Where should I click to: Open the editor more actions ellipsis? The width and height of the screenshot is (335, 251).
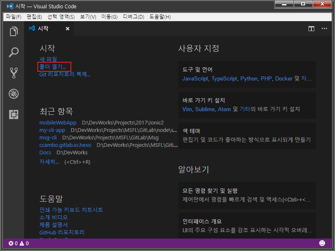coord(324,29)
